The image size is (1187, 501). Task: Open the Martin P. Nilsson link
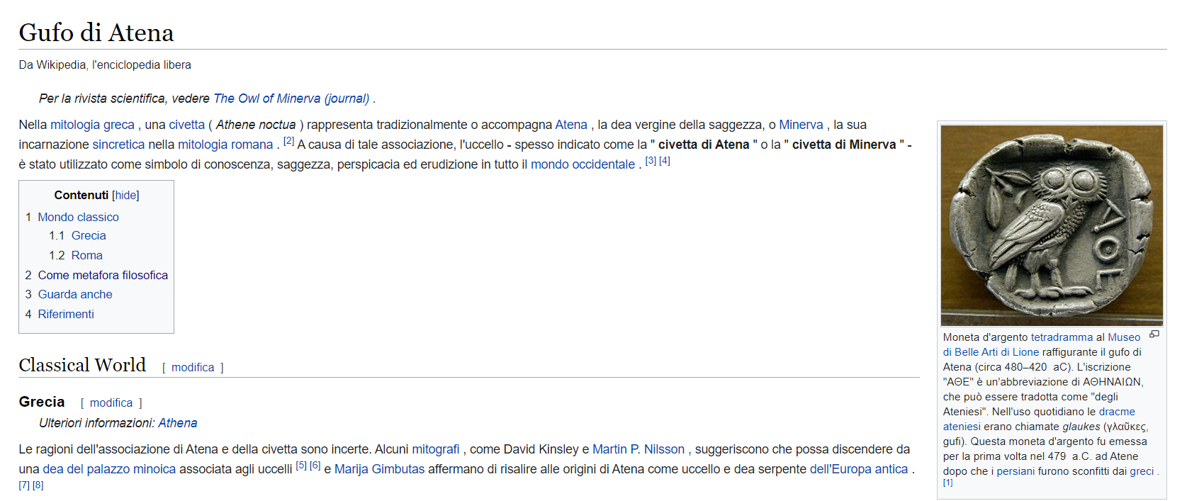click(x=638, y=449)
